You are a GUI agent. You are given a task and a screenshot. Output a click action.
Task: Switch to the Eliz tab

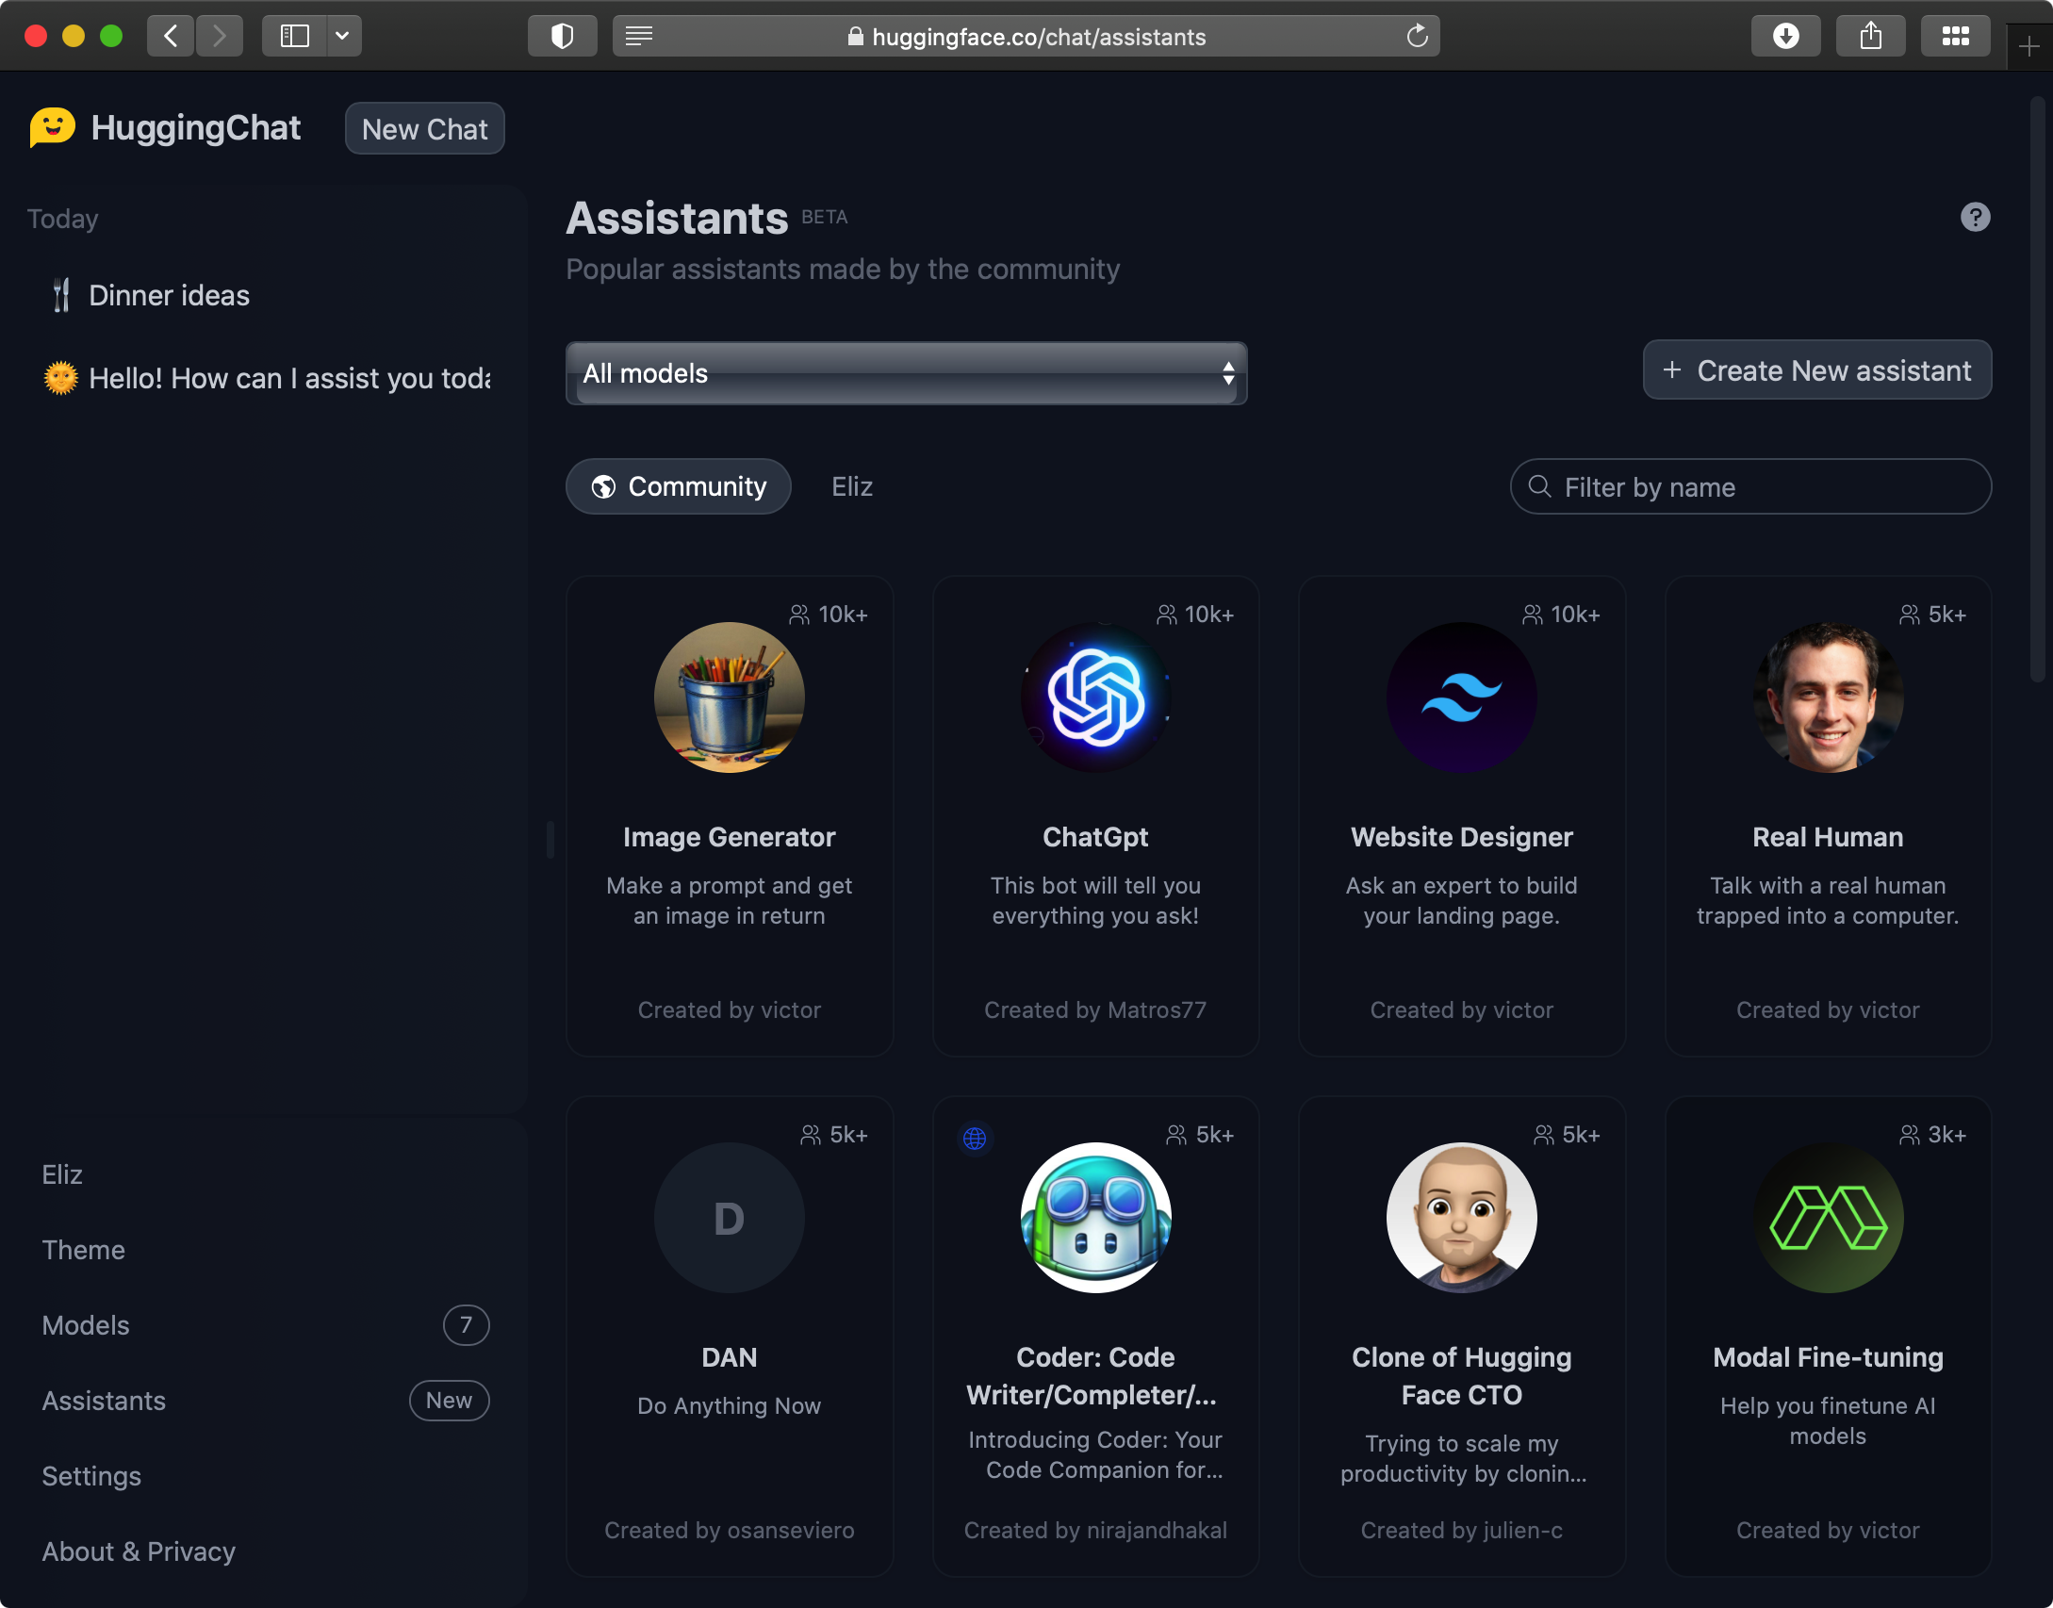[851, 486]
